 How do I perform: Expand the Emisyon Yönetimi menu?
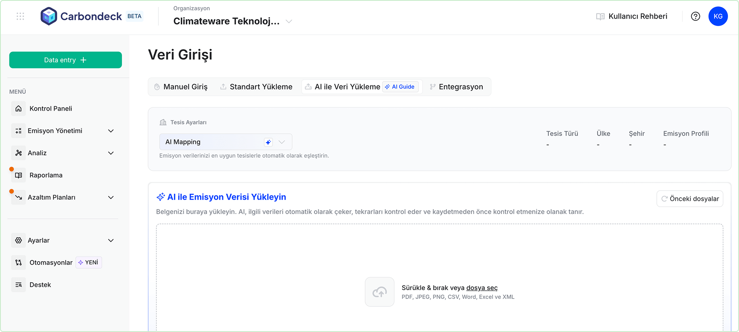(111, 131)
